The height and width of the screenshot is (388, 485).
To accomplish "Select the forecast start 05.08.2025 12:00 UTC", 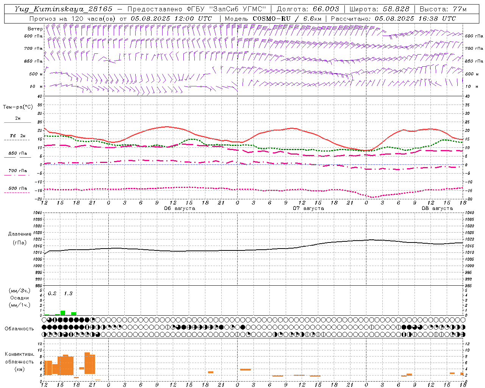I will (171, 19).
